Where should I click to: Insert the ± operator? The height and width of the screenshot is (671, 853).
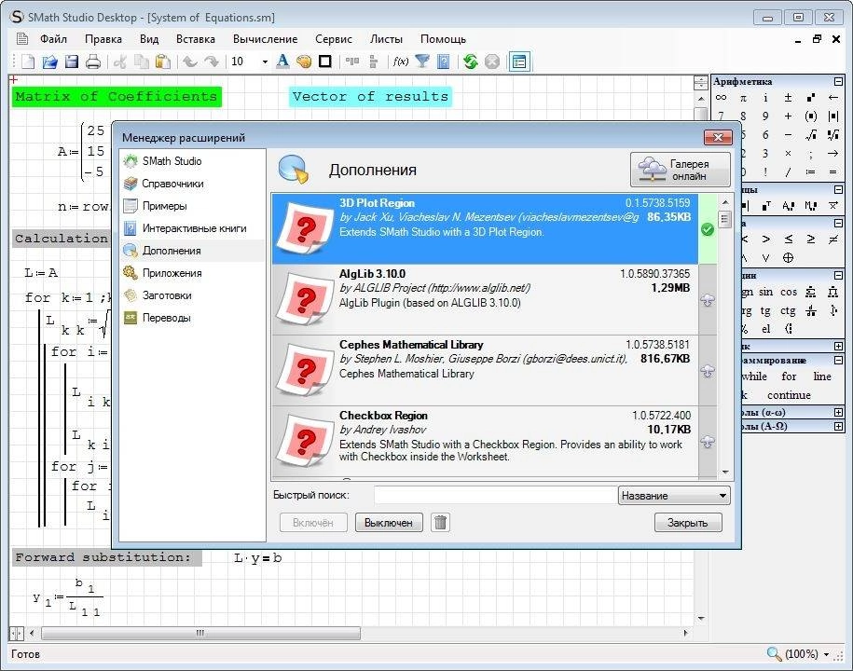pos(788,98)
